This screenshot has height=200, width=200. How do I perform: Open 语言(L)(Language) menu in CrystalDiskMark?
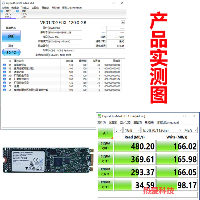168,122
